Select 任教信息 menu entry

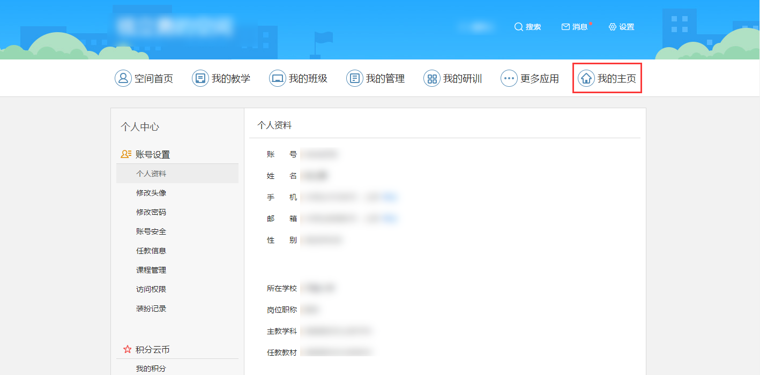coord(151,251)
